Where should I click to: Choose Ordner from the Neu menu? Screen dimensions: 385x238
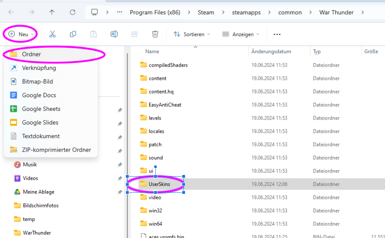pyautogui.click(x=51, y=54)
